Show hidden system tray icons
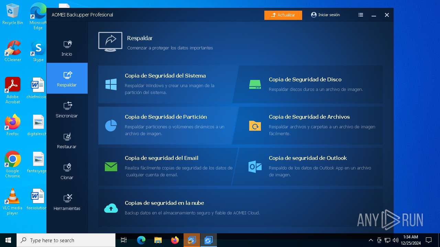This screenshot has width=440, height=247. [371, 240]
